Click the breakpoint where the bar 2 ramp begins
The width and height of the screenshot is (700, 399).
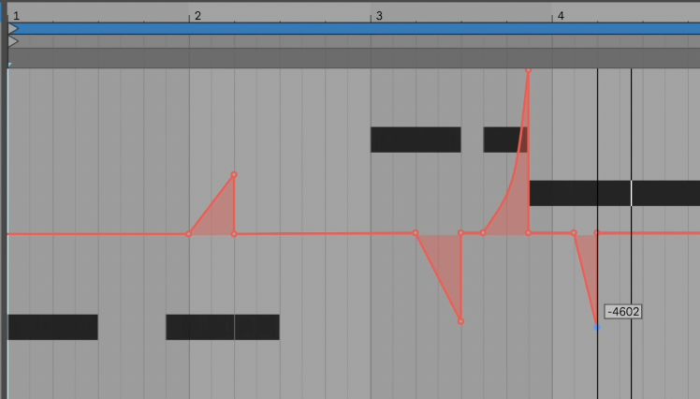[188, 233]
